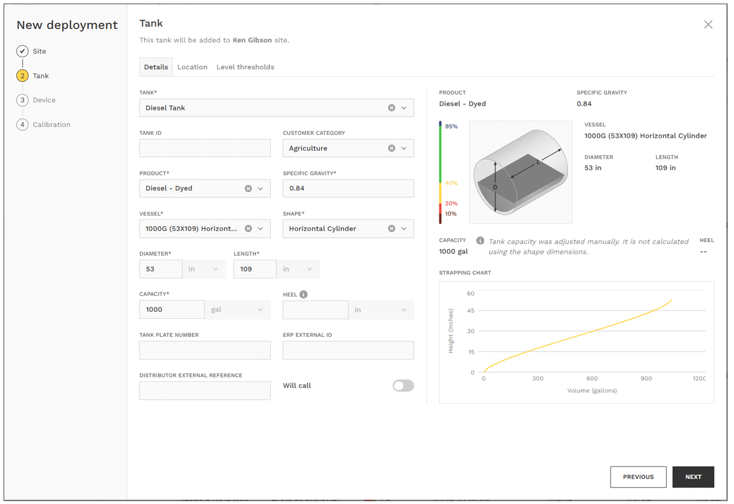
Task: Click the step 3 Device circle
Action: (22, 100)
